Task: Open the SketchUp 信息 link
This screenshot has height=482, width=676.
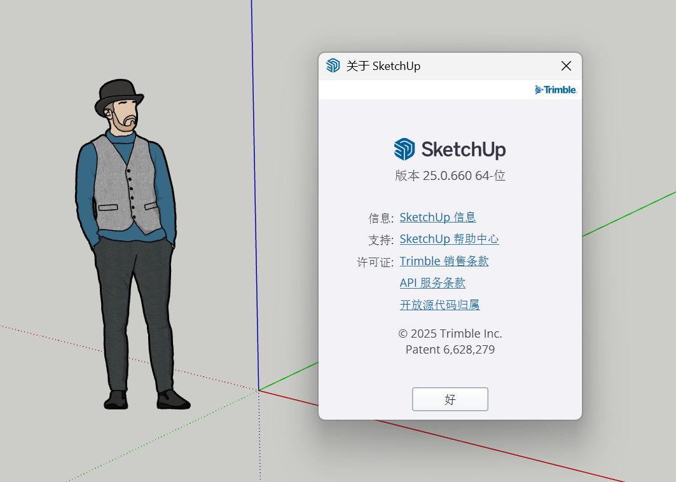Action: coord(438,217)
